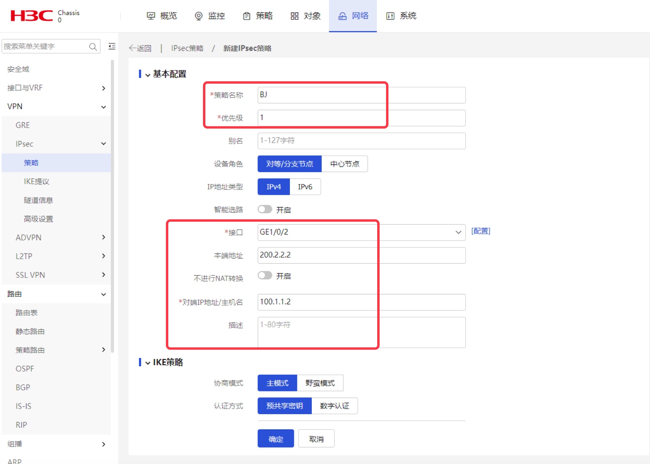The height and width of the screenshot is (464, 650).
Task: Select 数字认证 authentication
Action: 335,406
